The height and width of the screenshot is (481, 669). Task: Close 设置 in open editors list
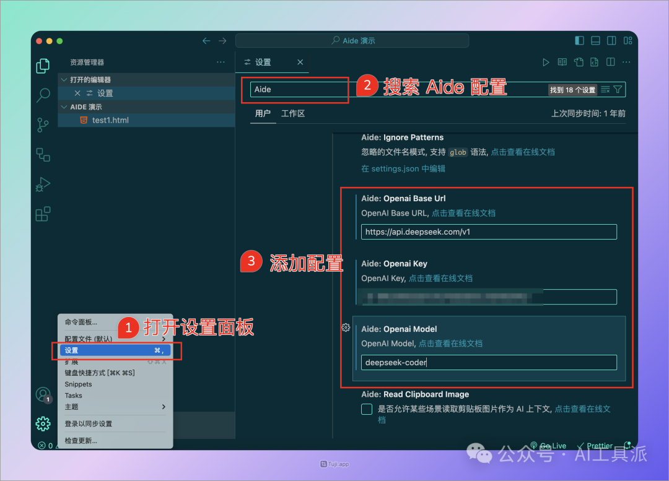click(77, 93)
